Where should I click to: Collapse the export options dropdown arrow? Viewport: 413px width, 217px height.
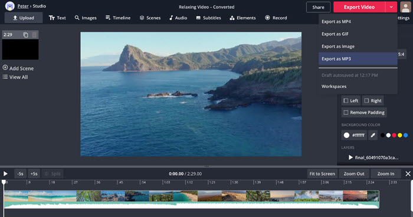click(x=391, y=7)
